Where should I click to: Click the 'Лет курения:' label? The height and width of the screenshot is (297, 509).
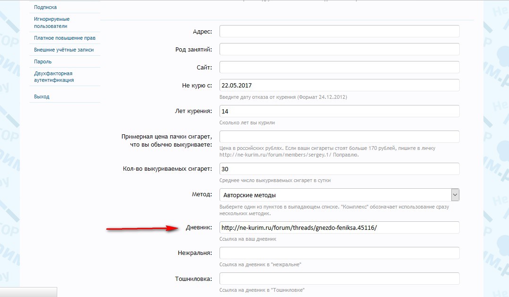[x=193, y=111]
